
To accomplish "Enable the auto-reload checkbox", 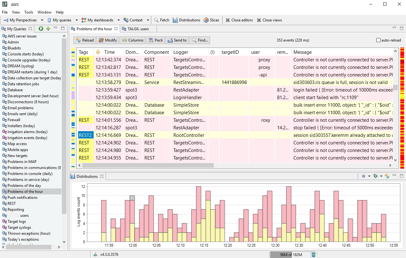I will pyautogui.click(x=379, y=40).
